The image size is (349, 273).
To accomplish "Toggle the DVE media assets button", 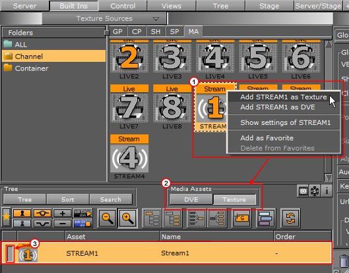I will [x=191, y=199].
